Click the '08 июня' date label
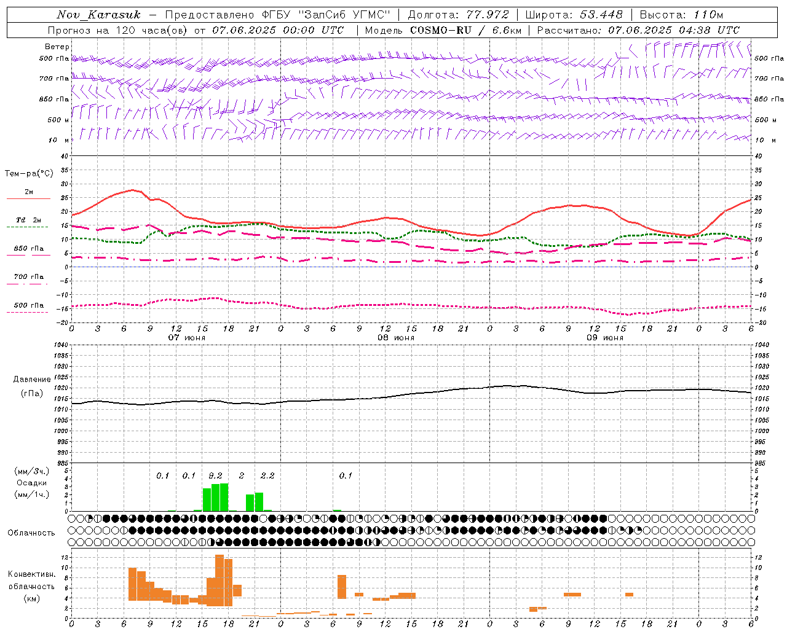This screenshot has width=787, height=629. (x=396, y=338)
